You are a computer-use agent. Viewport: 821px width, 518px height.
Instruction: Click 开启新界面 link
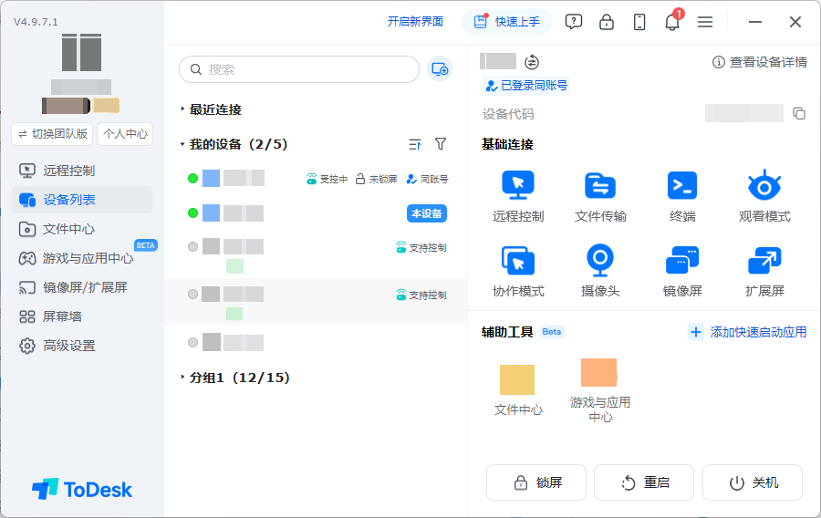[415, 22]
